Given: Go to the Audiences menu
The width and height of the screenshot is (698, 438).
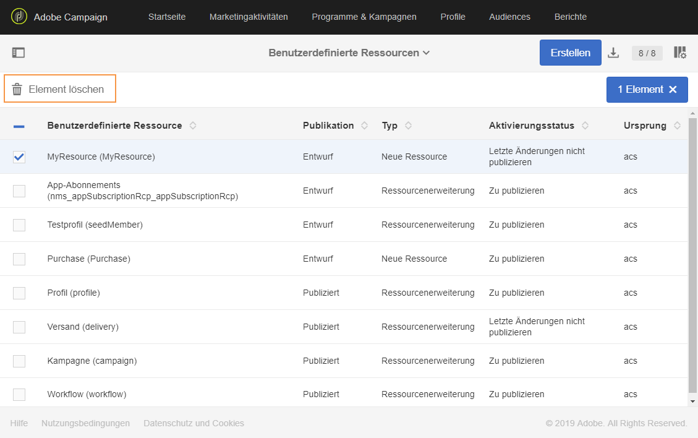Looking at the screenshot, I should point(509,17).
